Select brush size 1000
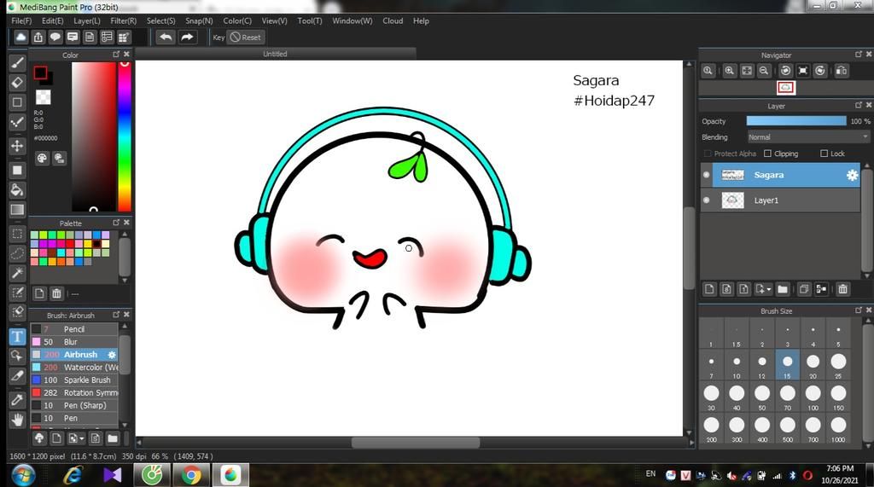Image resolution: width=874 pixels, height=487 pixels. (x=838, y=428)
